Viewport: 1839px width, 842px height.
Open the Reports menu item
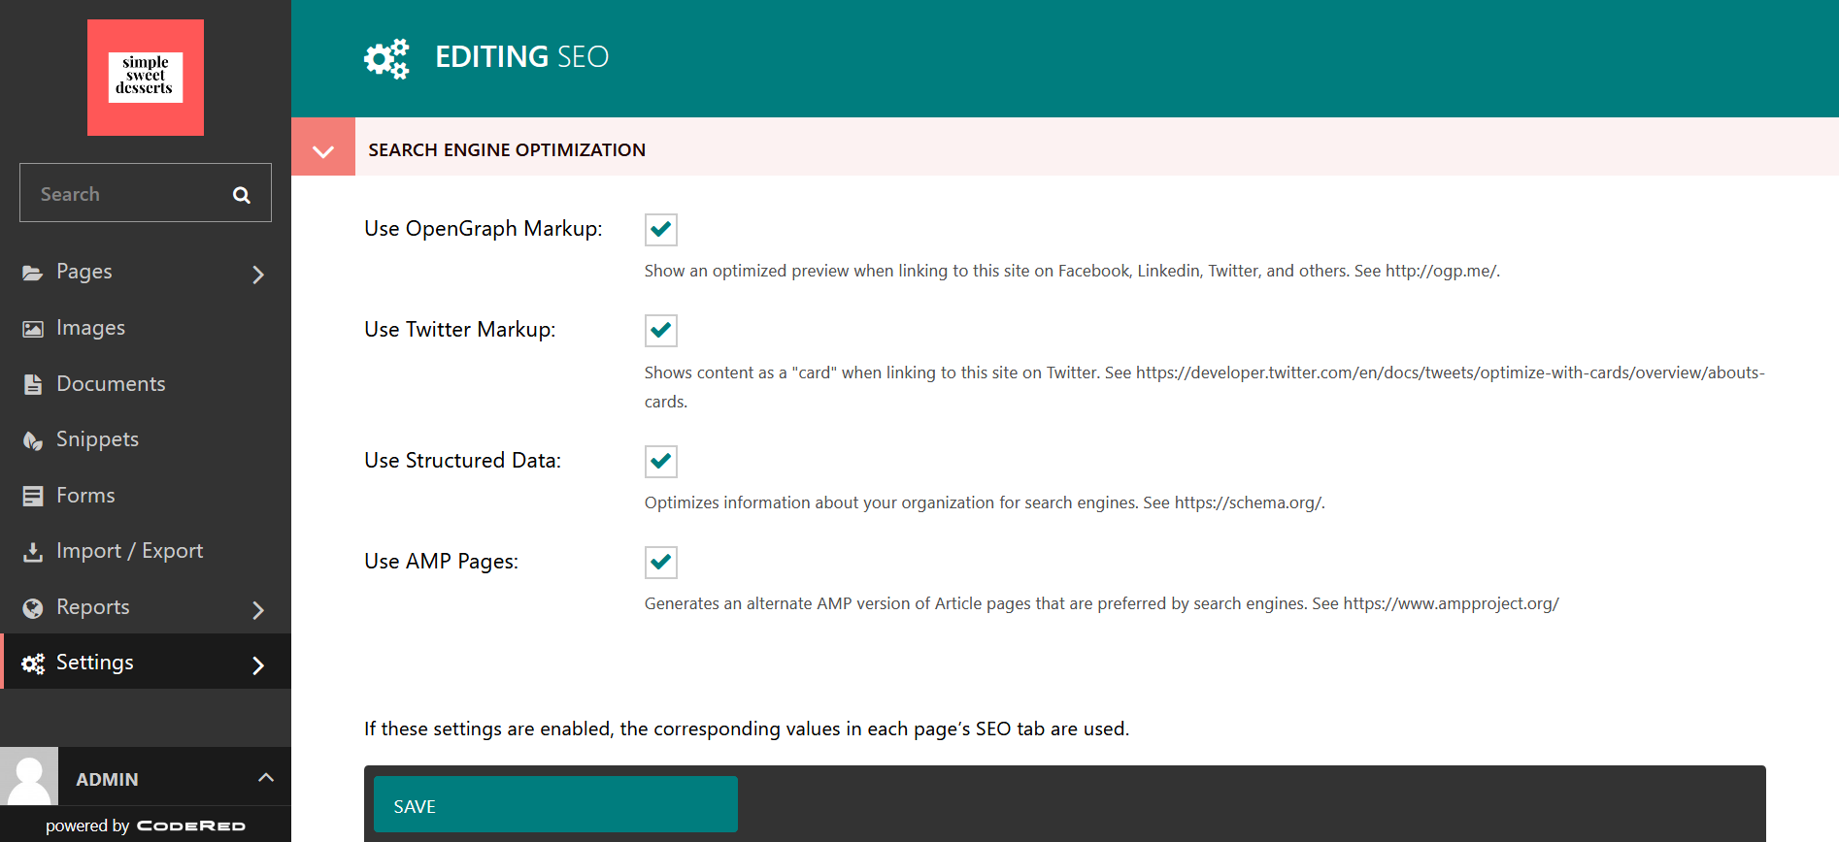[x=93, y=607]
